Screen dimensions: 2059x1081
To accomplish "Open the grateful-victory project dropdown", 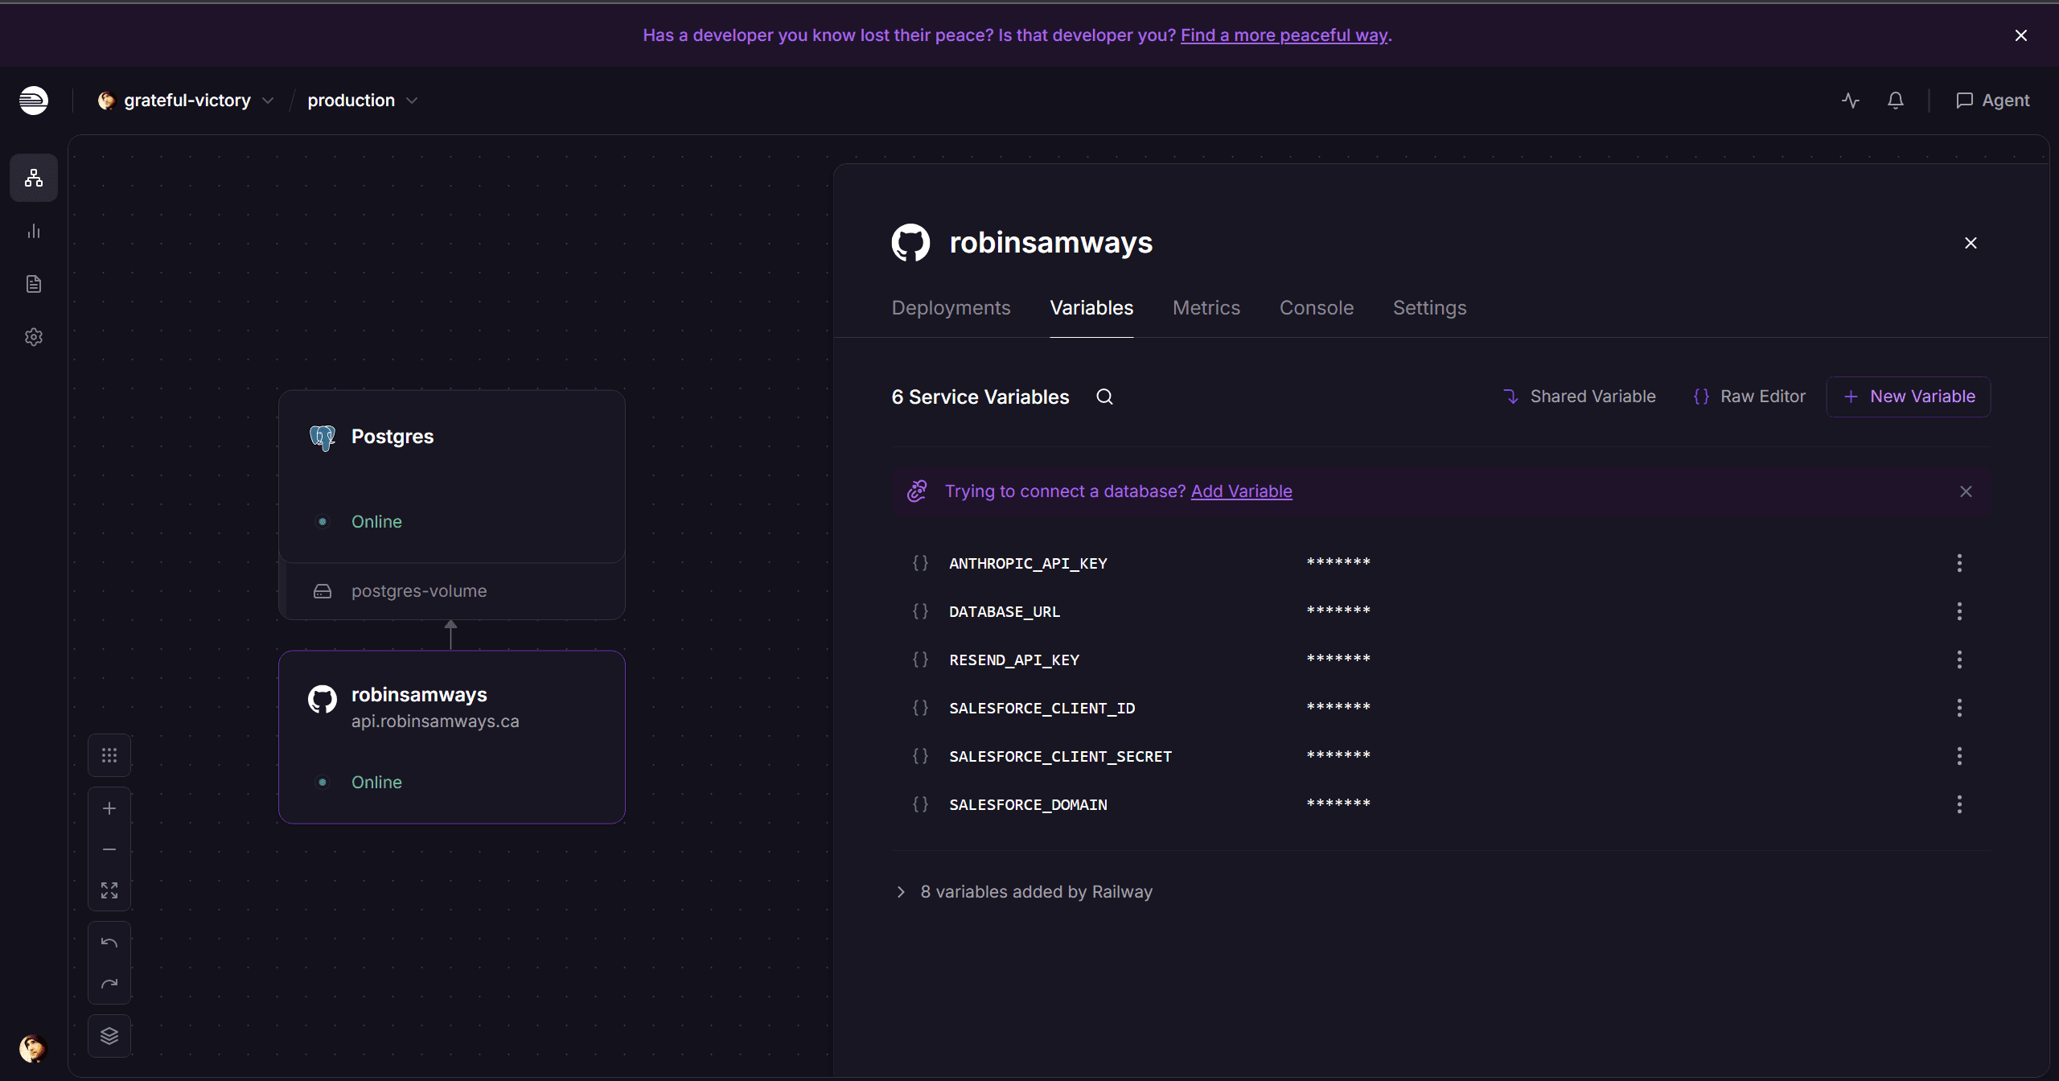I will point(186,101).
